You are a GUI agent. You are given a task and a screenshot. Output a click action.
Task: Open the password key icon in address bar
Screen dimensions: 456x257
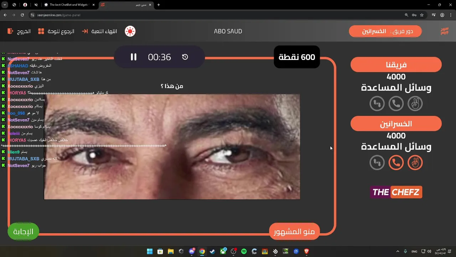[414, 15]
